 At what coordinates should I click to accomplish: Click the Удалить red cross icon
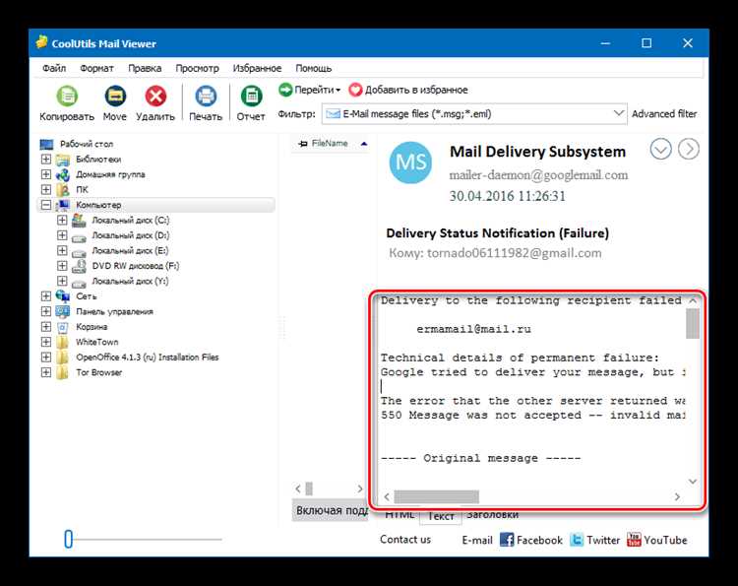155,97
